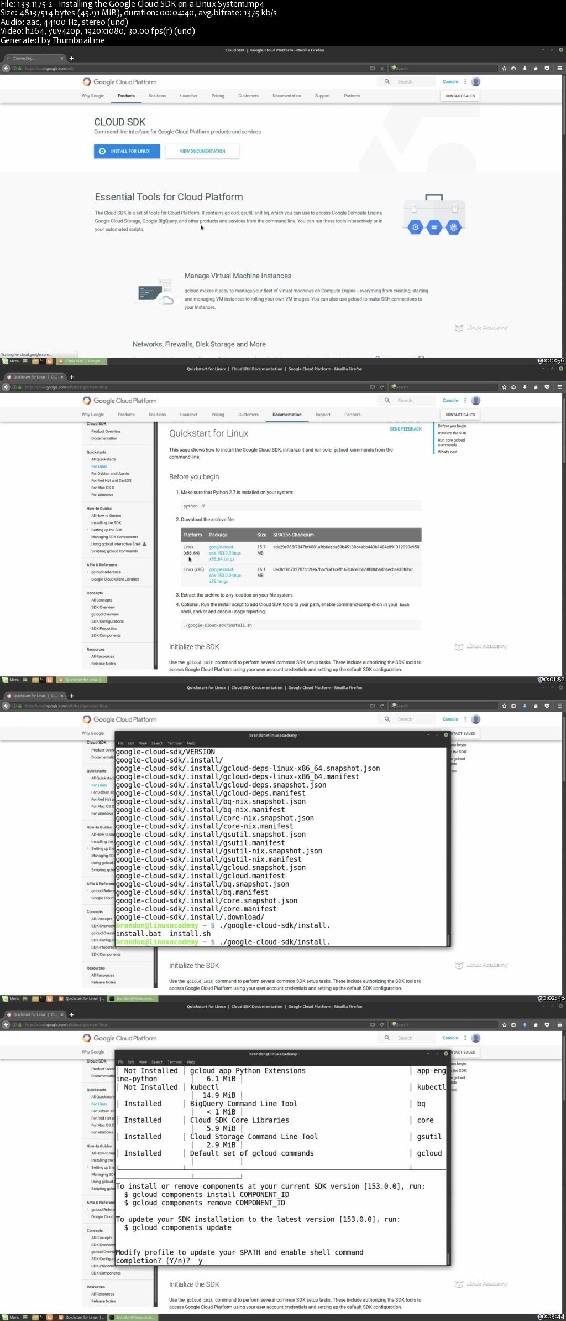Screen dimensions: 566x1321
Task: Click 'gcloud components update' line in the terminal
Action: 177,1227
